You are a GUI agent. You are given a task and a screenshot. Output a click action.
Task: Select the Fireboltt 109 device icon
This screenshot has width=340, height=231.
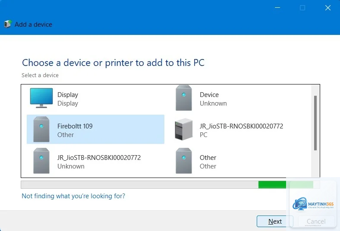[41, 129]
